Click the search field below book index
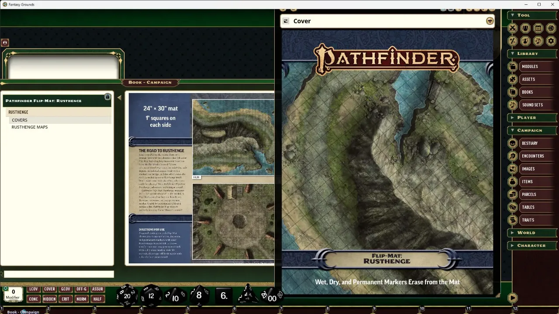 59,274
